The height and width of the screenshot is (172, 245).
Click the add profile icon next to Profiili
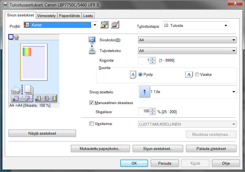pyautogui.click(x=104, y=25)
